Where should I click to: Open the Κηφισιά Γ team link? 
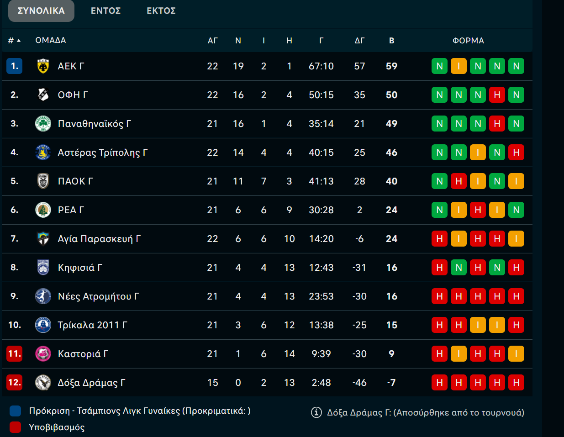(x=80, y=268)
